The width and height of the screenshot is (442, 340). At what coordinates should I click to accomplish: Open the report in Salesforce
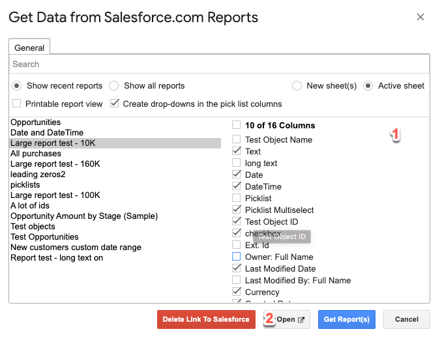287,319
